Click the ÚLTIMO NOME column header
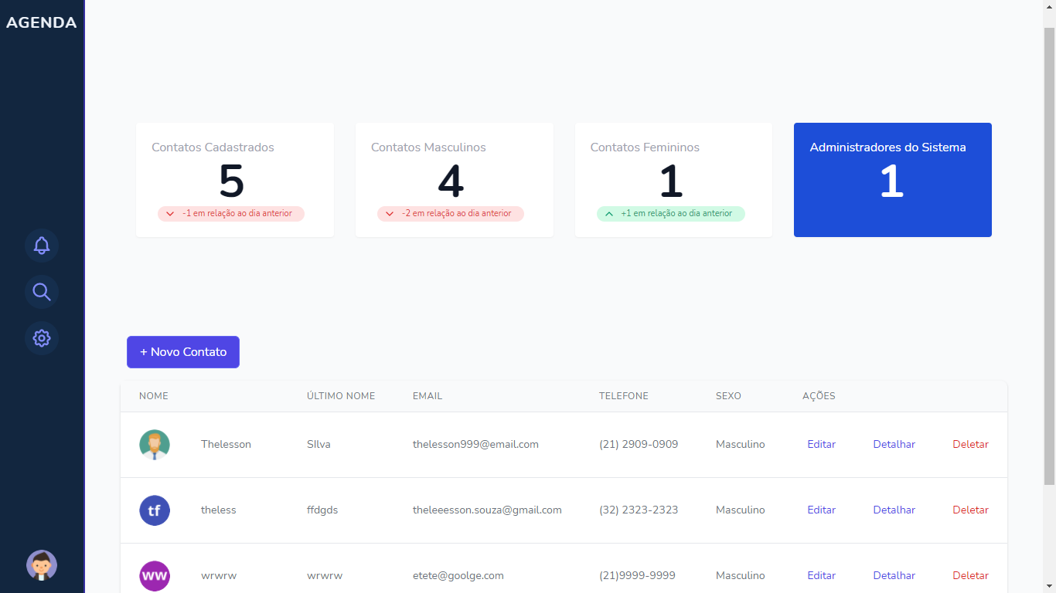The image size is (1056, 593). [341, 396]
